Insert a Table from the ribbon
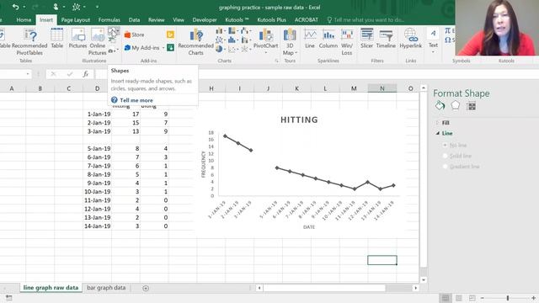This screenshot has width=539, height=303. click(56, 39)
